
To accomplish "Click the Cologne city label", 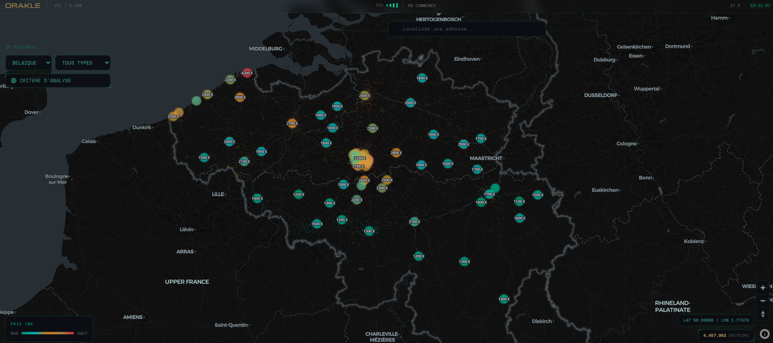I will (x=626, y=144).
